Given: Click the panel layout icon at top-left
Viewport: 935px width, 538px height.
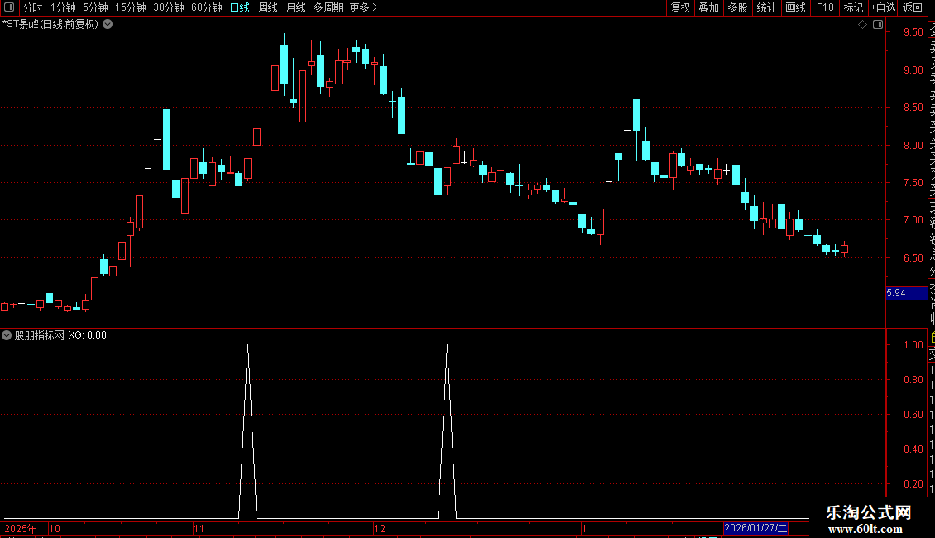Looking at the screenshot, I should (x=9, y=7).
